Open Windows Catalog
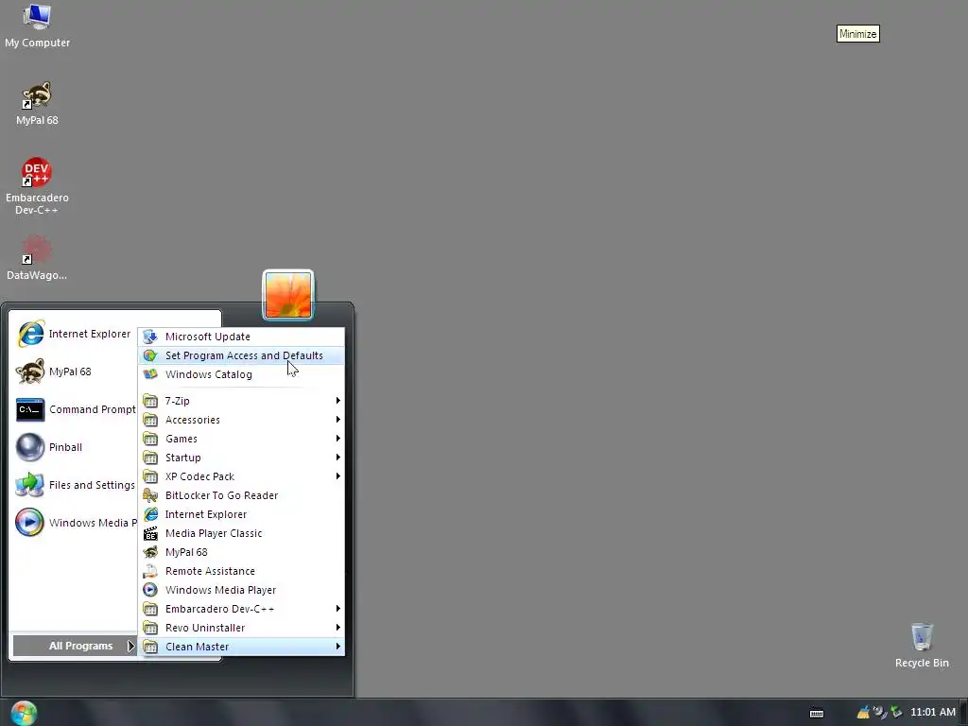The width and height of the screenshot is (968, 726). pos(241,374)
